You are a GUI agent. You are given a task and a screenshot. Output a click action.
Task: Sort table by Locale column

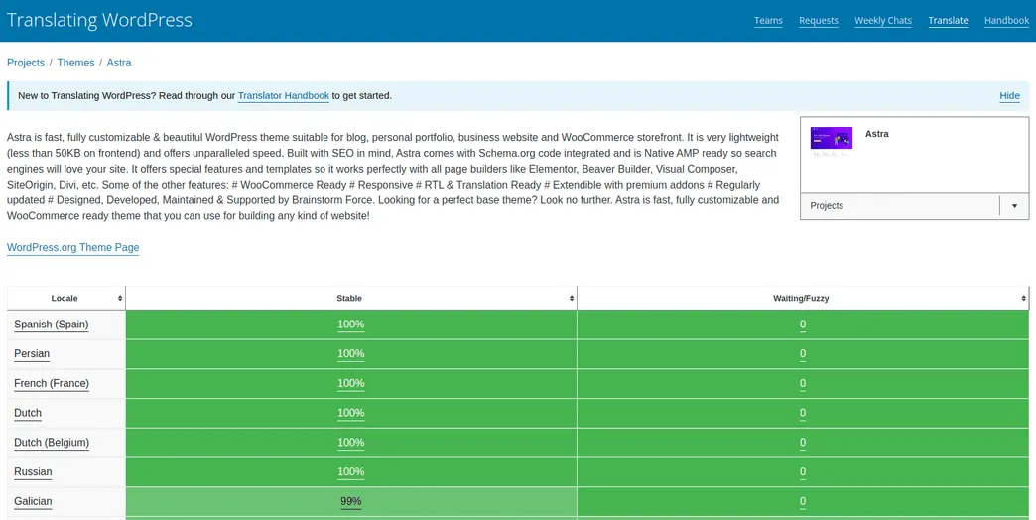[66, 298]
